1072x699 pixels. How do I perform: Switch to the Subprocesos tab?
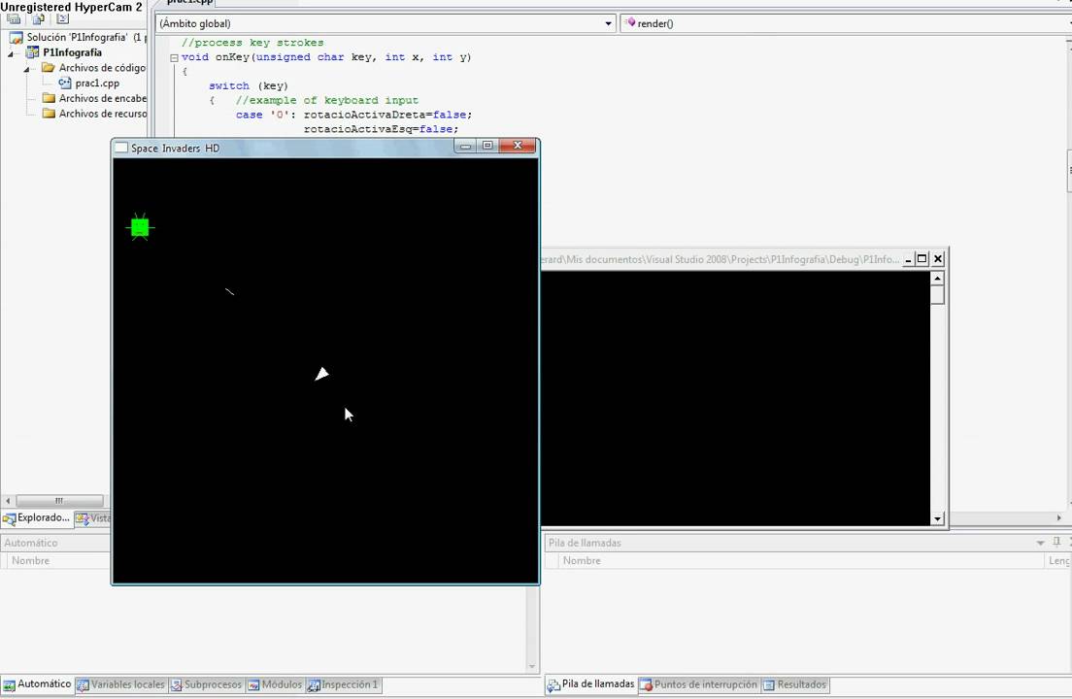(207, 684)
